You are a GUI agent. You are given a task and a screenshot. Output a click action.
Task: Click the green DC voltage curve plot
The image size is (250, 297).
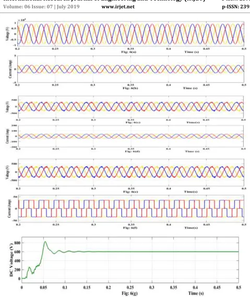130,260
